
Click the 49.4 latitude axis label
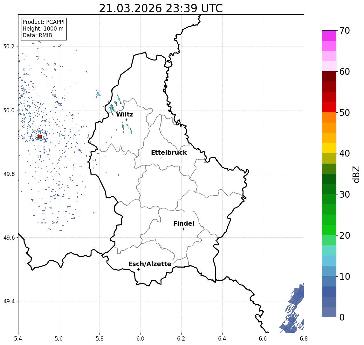pos(9,301)
